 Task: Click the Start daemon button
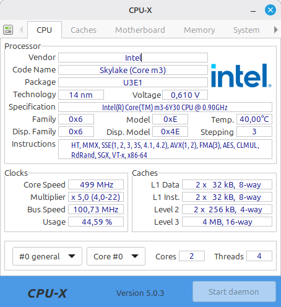pyautogui.click(x=234, y=292)
